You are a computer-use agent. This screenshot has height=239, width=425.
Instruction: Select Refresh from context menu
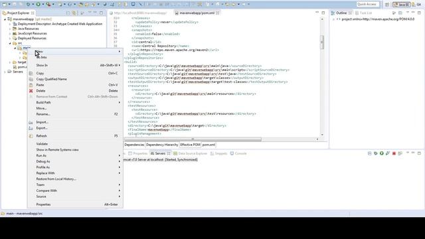[75, 135]
